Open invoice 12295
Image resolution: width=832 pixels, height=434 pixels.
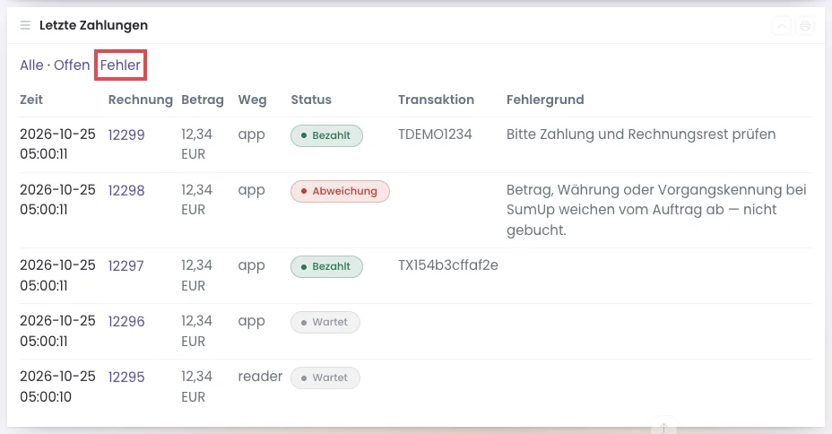126,378
